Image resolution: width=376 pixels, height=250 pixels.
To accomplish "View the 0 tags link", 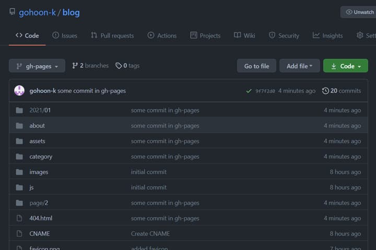I will click(127, 66).
